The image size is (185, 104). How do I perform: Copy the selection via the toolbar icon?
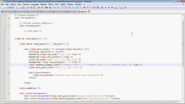point(31,8)
